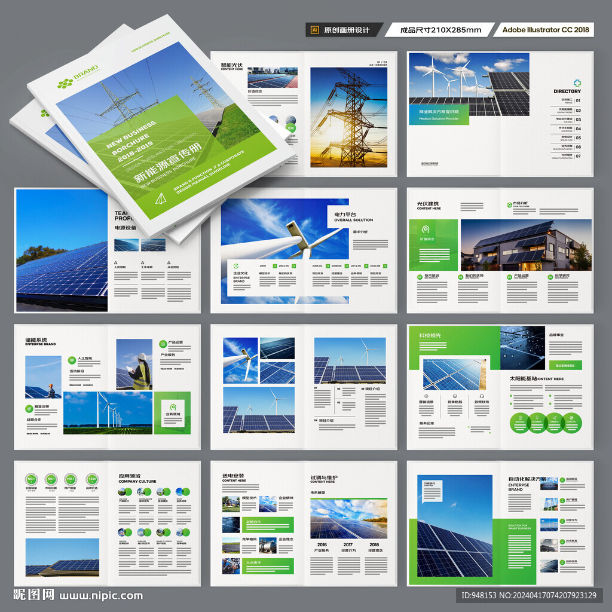Click the DIRECTORY heading
612x612 pixels.
(567, 91)
